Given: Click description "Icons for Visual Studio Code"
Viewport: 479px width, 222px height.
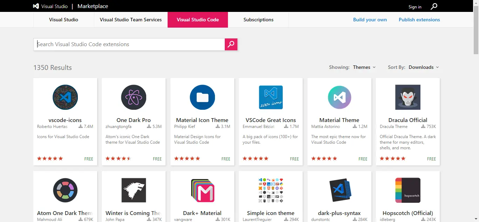Looking at the screenshot, I should point(63,137).
